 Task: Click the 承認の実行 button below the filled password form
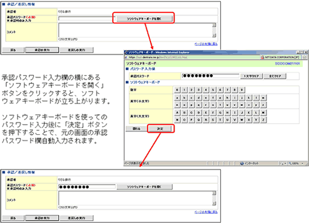coord(42,218)
